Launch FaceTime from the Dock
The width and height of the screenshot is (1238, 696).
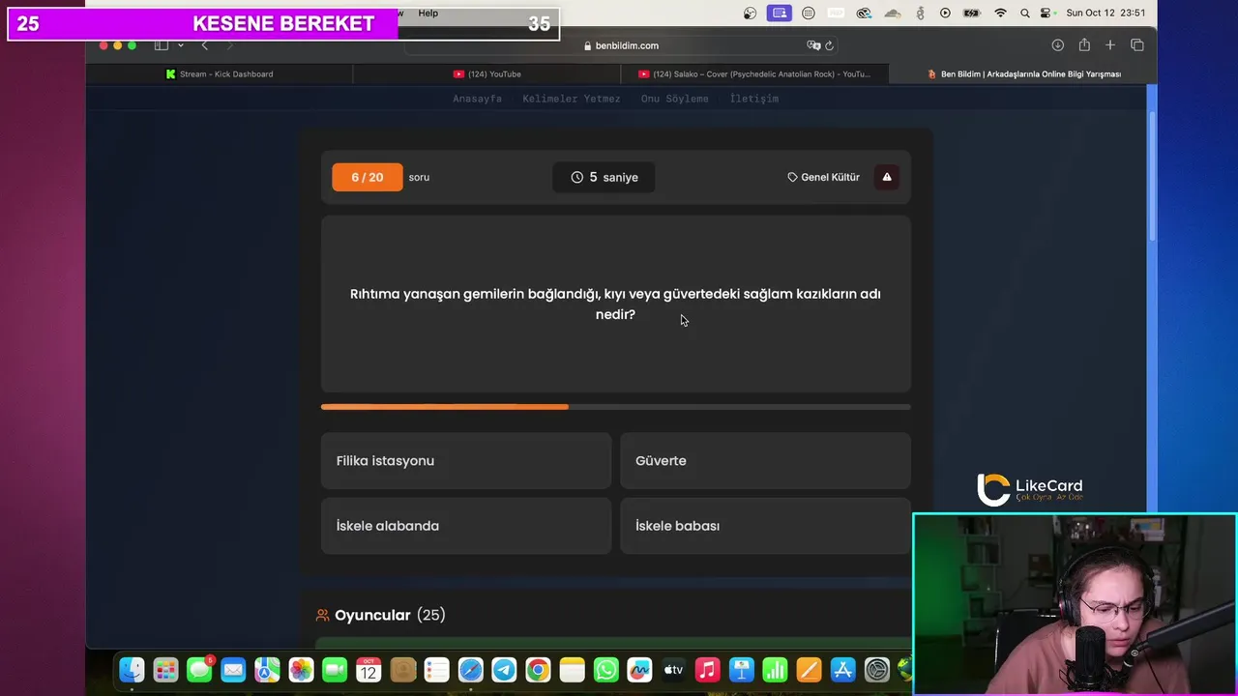(x=335, y=670)
